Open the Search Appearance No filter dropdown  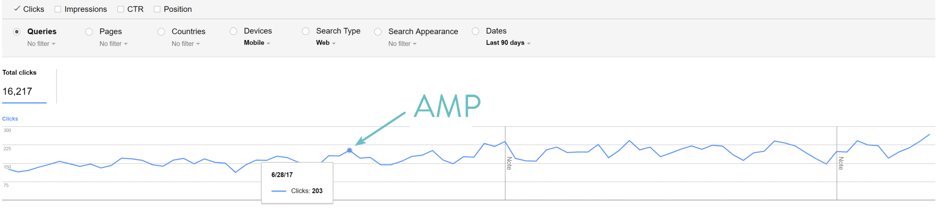pos(401,43)
